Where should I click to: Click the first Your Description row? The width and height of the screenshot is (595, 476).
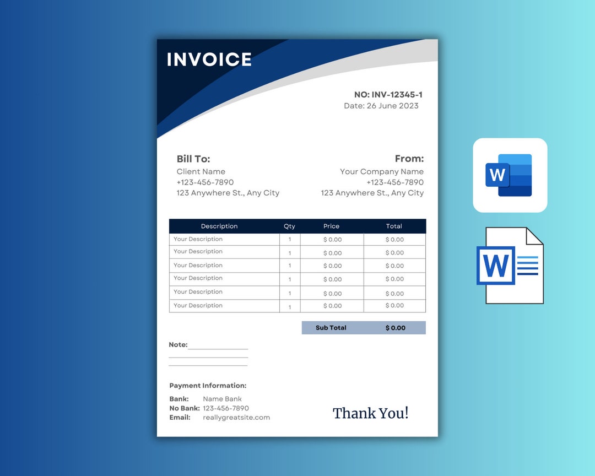(198, 239)
